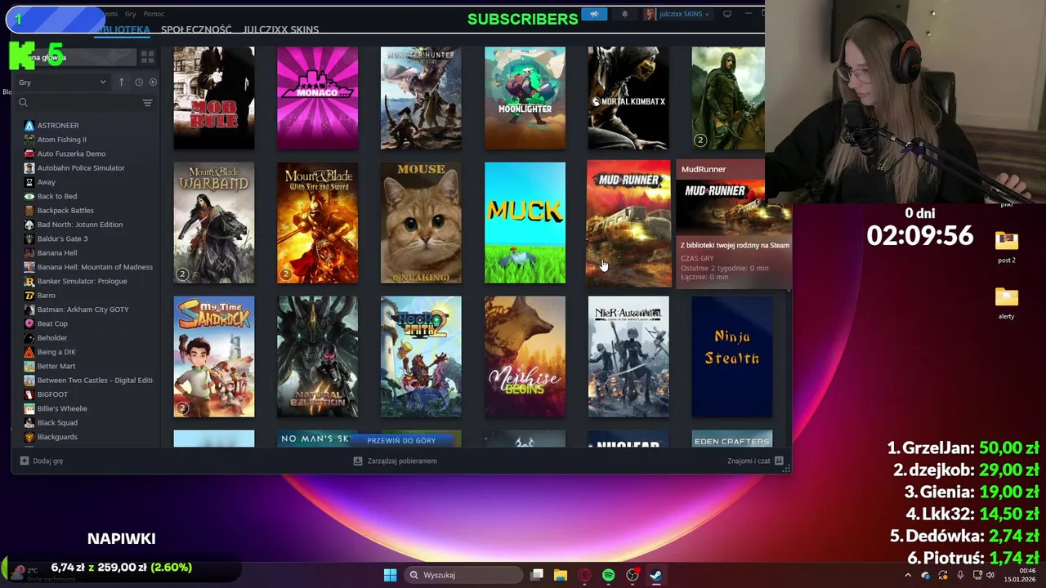This screenshot has width=1046, height=588.
Task: Open Mount & Blade Warband cover
Action: (x=214, y=223)
